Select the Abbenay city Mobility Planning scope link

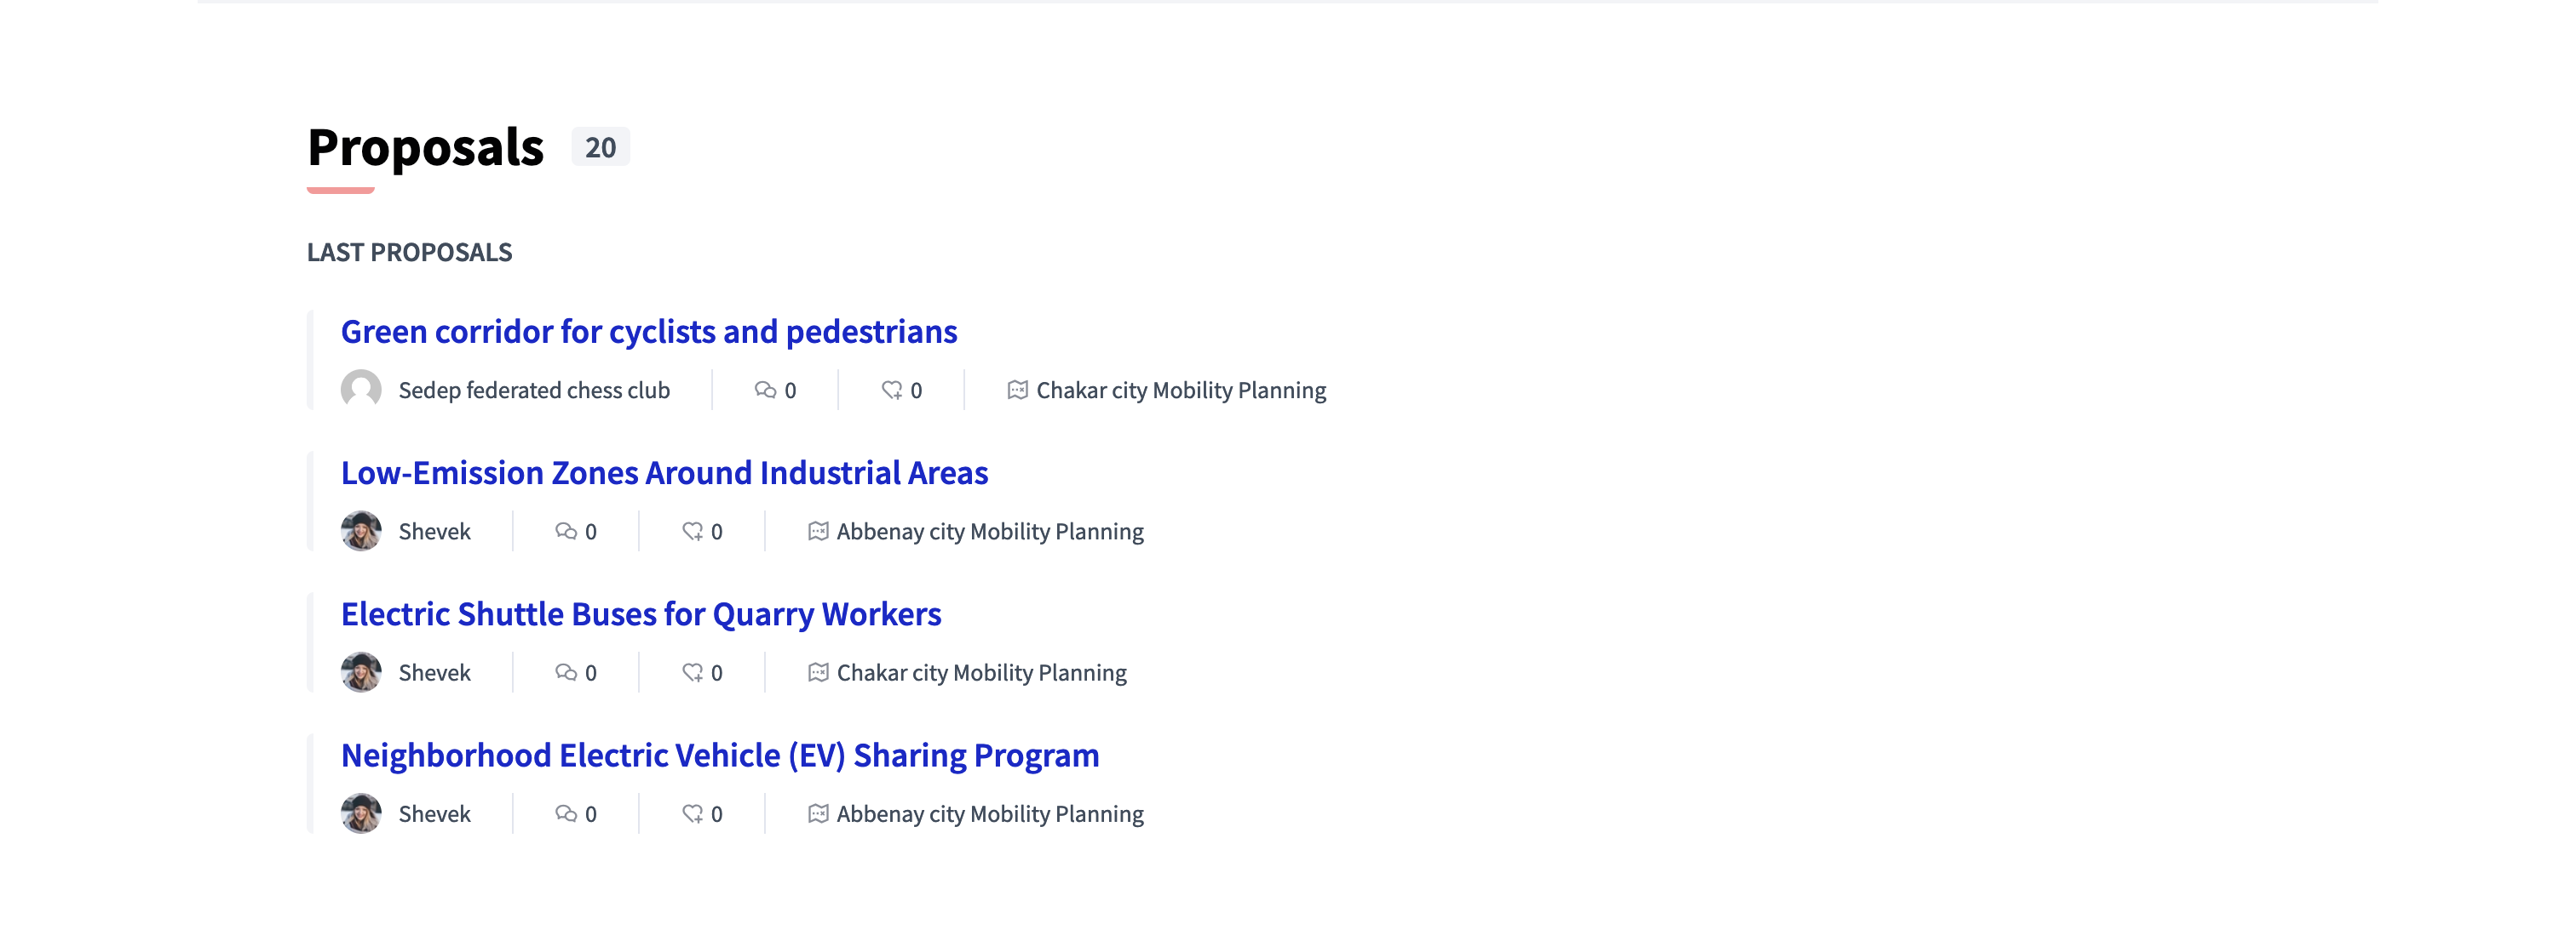click(989, 532)
